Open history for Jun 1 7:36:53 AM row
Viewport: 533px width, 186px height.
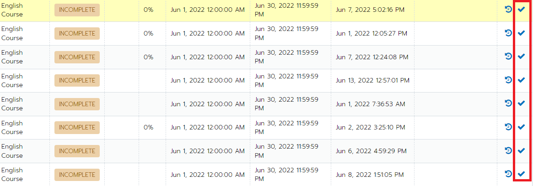click(x=509, y=103)
